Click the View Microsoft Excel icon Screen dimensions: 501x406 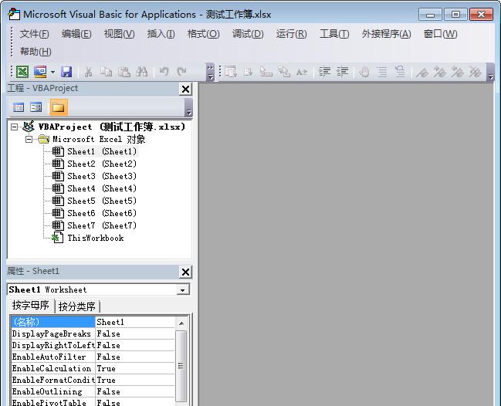22,72
